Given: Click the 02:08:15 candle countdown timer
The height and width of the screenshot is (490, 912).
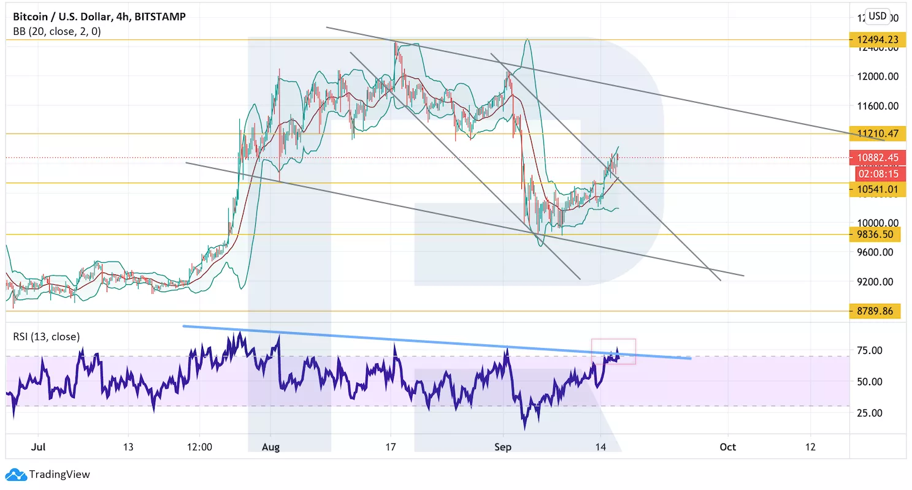Looking at the screenshot, I should [878, 173].
